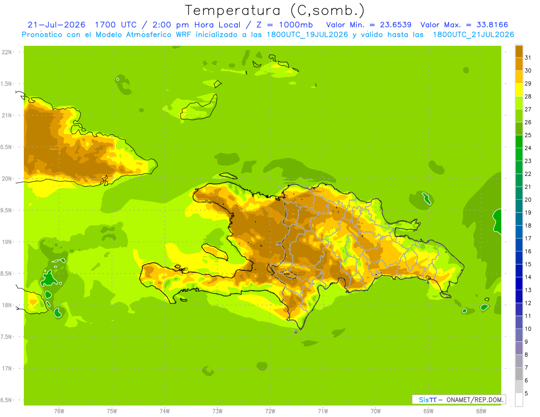Screen dimensions: 540x417
Task: Click the '72W' longitude axis label
Action: (x=270, y=411)
